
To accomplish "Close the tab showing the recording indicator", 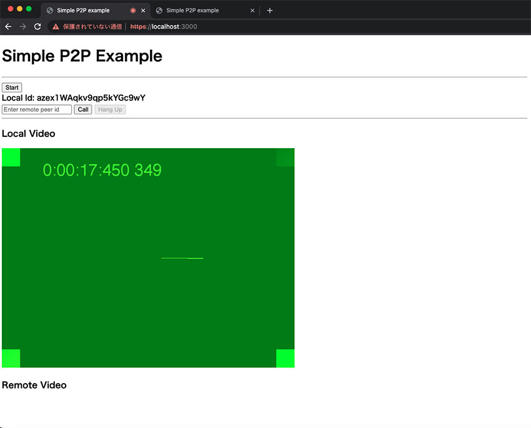I will [143, 11].
